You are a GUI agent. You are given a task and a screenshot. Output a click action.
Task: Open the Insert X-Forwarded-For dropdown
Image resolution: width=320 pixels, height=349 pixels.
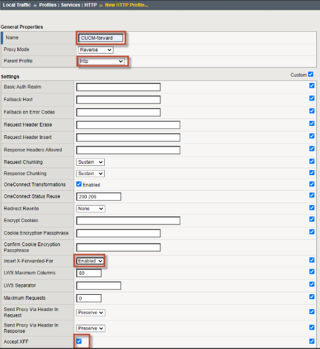[x=90, y=261]
